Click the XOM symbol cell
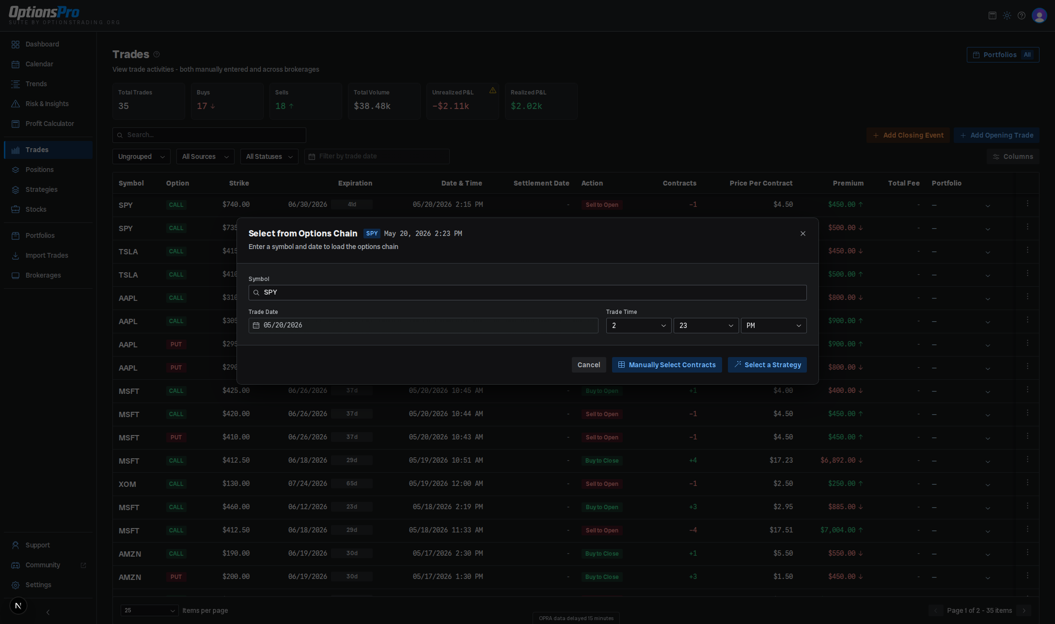The image size is (1055, 624). [127, 484]
